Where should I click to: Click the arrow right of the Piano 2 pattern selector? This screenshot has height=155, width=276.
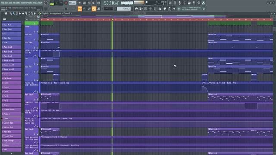tap(132, 9)
